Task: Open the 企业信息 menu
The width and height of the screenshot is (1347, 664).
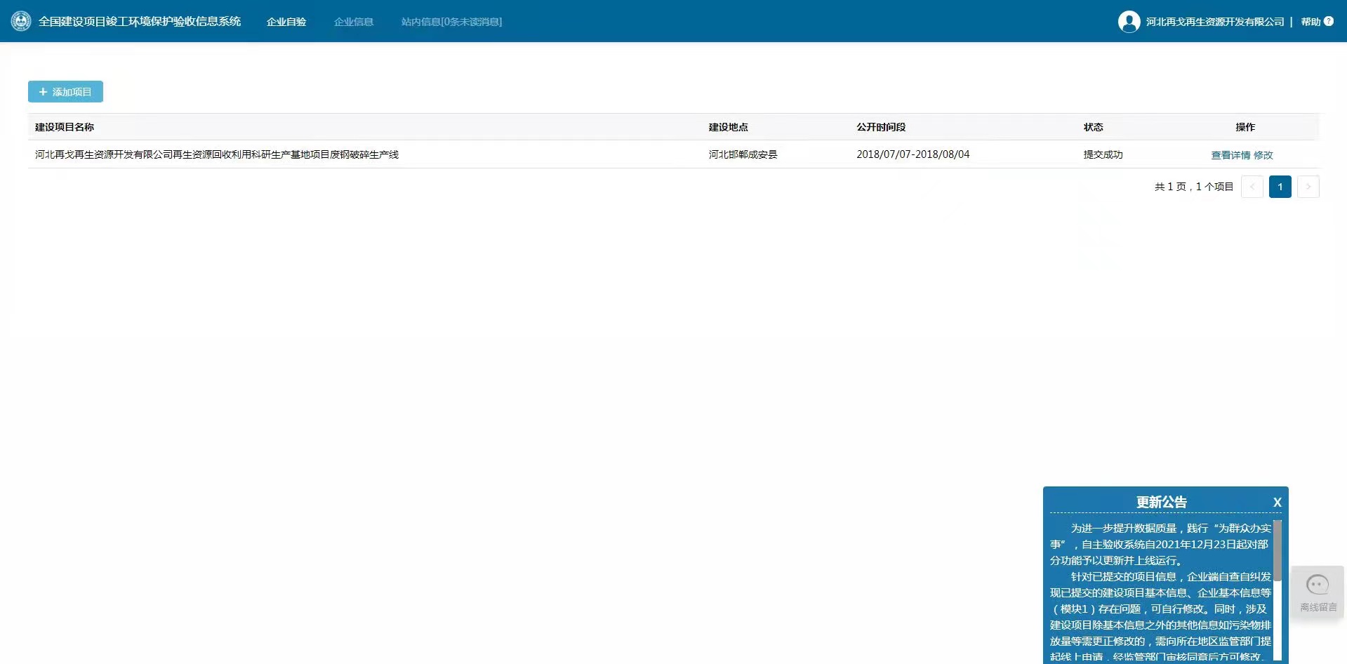Action: [354, 22]
